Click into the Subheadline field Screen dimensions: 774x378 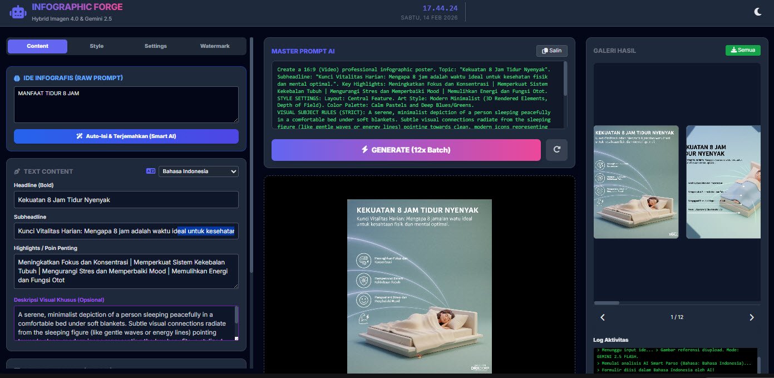pyautogui.click(x=126, y=231)
